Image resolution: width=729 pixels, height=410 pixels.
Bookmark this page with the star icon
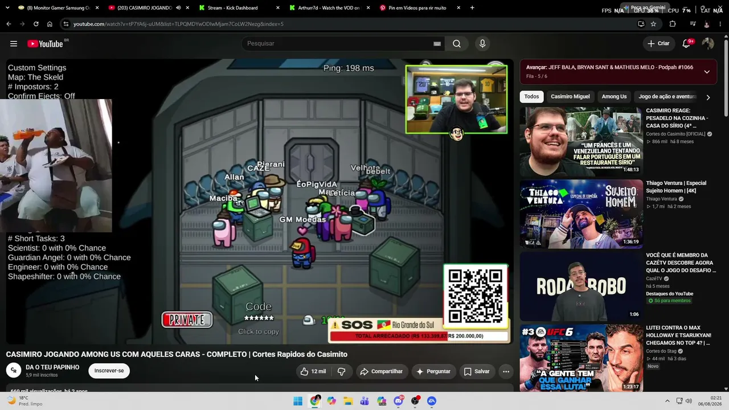653,24
